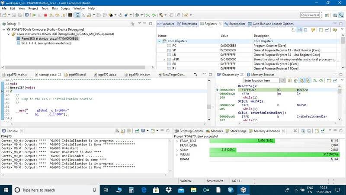346x195 pixels.
Task: Click the Save icon in main toolbar
Action: (x=14, y=15)
